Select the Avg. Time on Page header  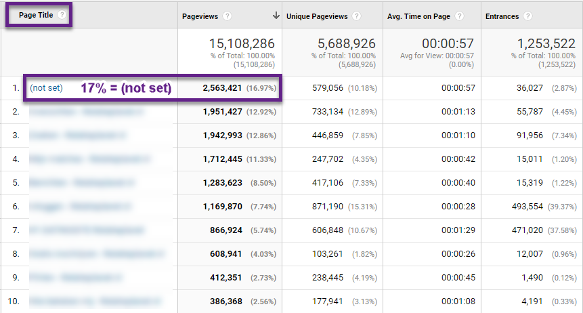(x=418, y=16)
